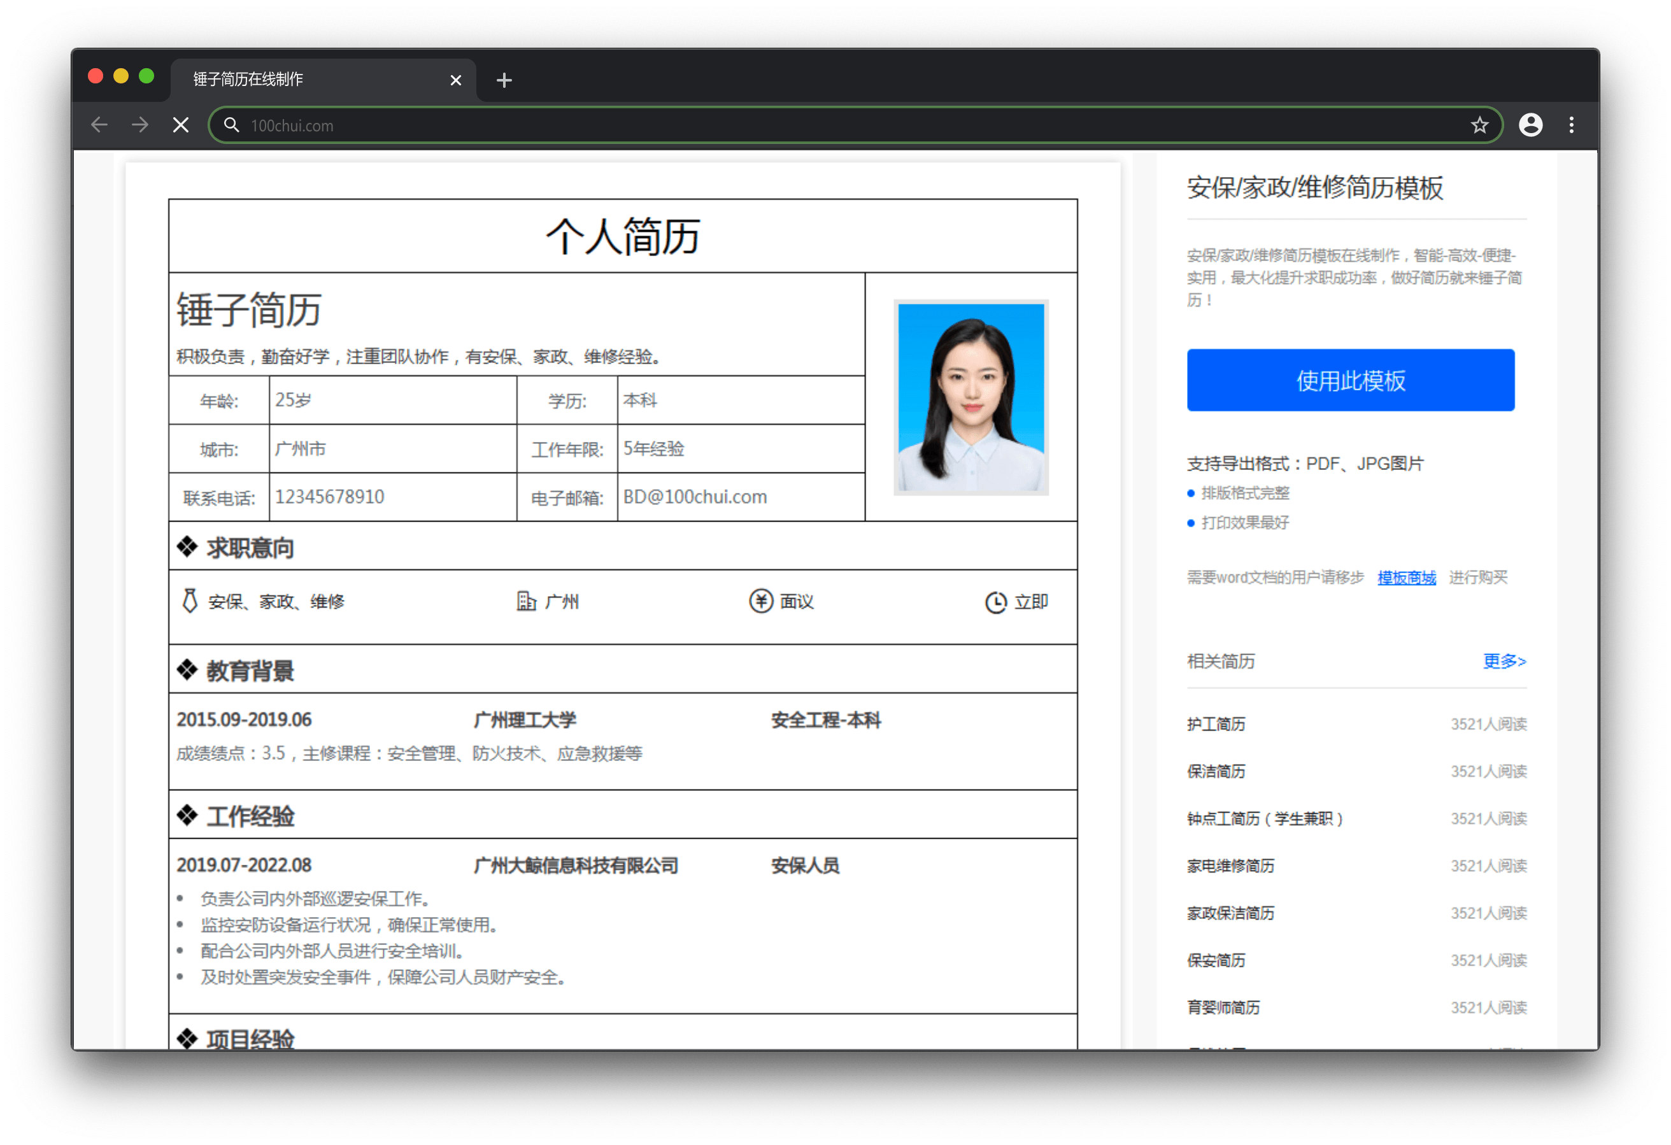The image size is (1671, 1145).
Task: Click the resume profile photo
Action: pyautogui.click(x=971, y=397)
